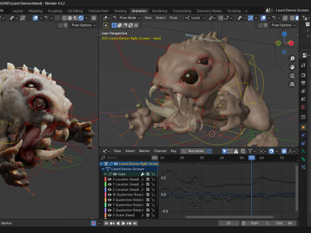Choose the new-selection mode icon in viewport

[114, 25]
